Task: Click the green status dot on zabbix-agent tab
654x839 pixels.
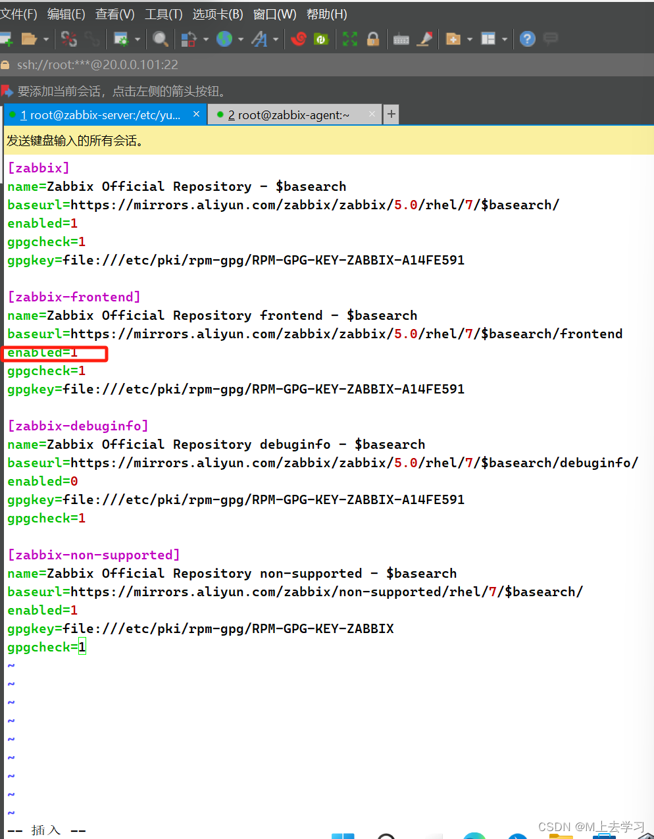Action: pyautogui.click(x=220, y=114)
